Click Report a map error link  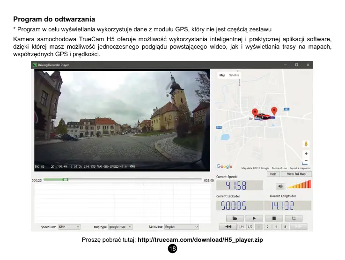click(x=300, y=168)
